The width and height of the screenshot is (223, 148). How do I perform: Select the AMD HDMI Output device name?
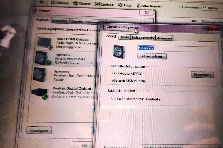pos(72,39)
